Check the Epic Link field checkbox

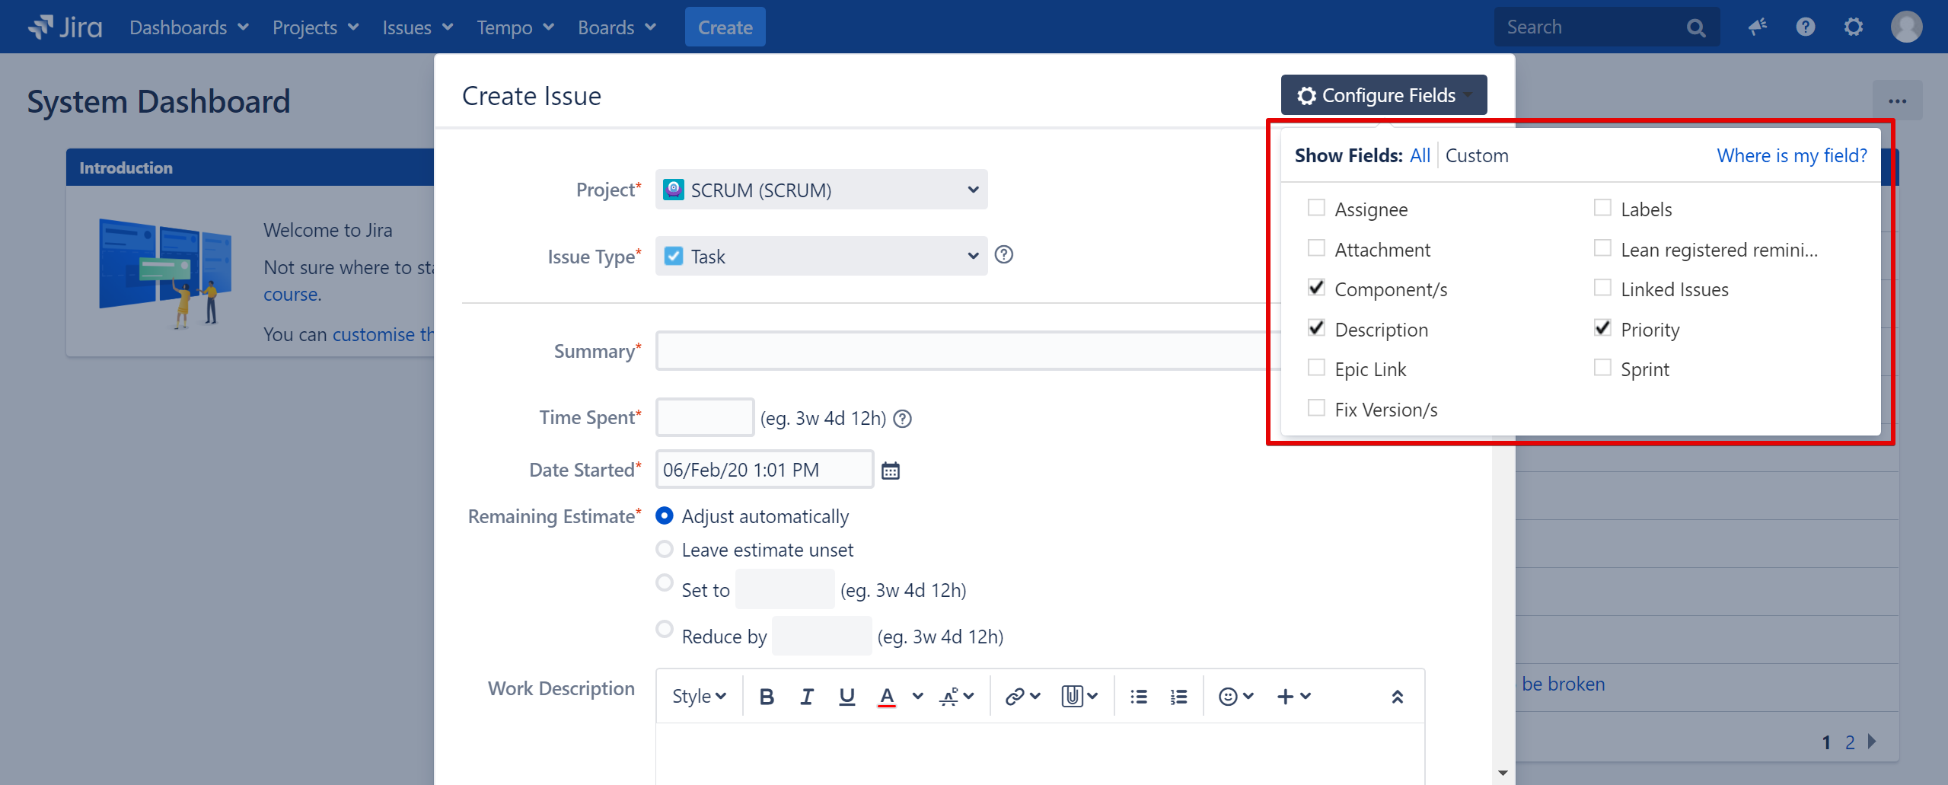1316,368
